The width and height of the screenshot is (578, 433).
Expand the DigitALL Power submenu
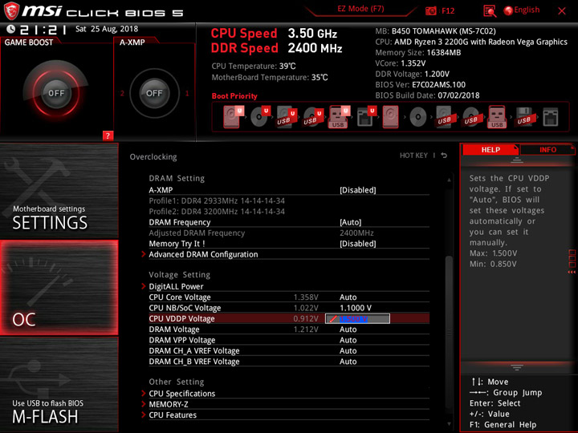176,286
